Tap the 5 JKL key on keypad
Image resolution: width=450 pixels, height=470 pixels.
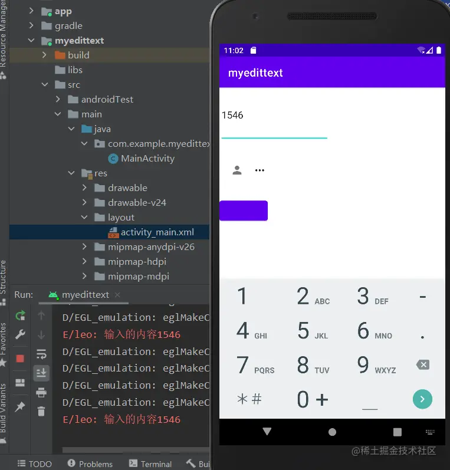[313, 331]
